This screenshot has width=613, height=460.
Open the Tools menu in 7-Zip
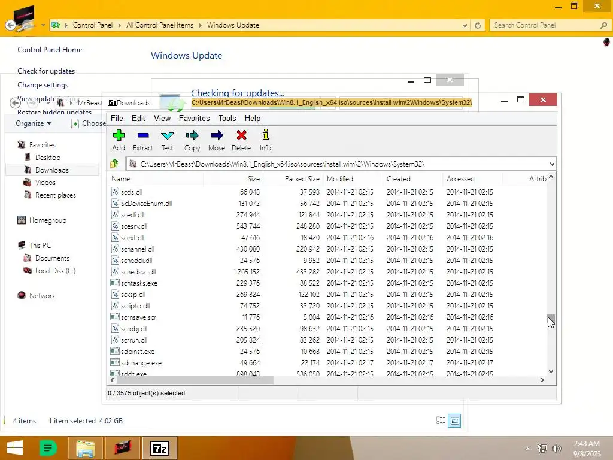click(x=227, y=118)
